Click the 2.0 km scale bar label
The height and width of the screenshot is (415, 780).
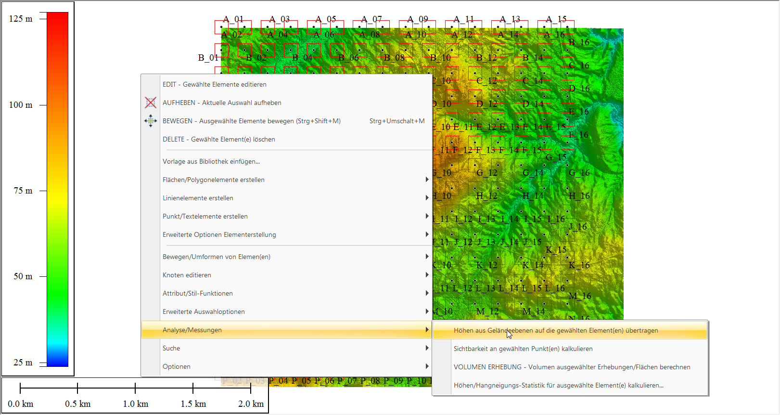[251, 404]
